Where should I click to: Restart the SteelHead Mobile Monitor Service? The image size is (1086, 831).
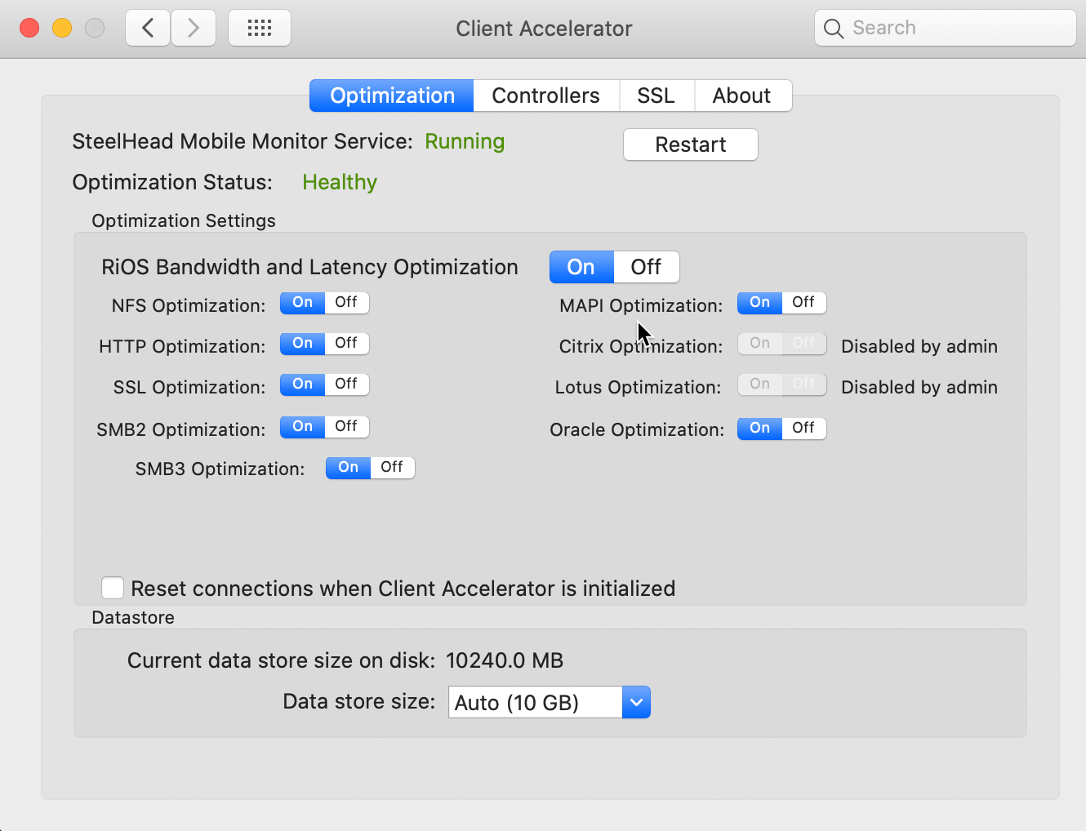pos(691,144)
